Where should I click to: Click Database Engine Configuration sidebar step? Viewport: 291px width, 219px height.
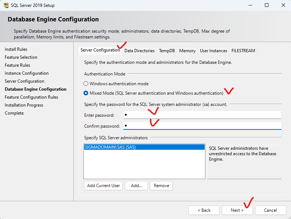(36, 89)
